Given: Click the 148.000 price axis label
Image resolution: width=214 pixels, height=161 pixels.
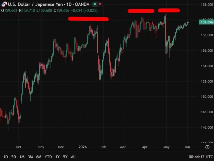Looking at the screenshot, I should pos(207,112).
